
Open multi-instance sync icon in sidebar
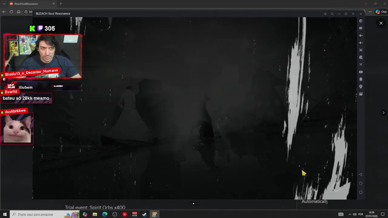[x=361, y=94]
